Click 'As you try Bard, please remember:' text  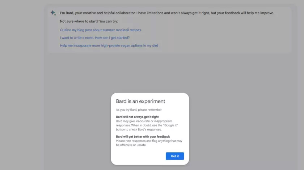click(x=139, y=109)
